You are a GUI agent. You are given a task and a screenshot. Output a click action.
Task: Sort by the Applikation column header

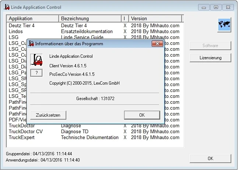click(33, 19)
